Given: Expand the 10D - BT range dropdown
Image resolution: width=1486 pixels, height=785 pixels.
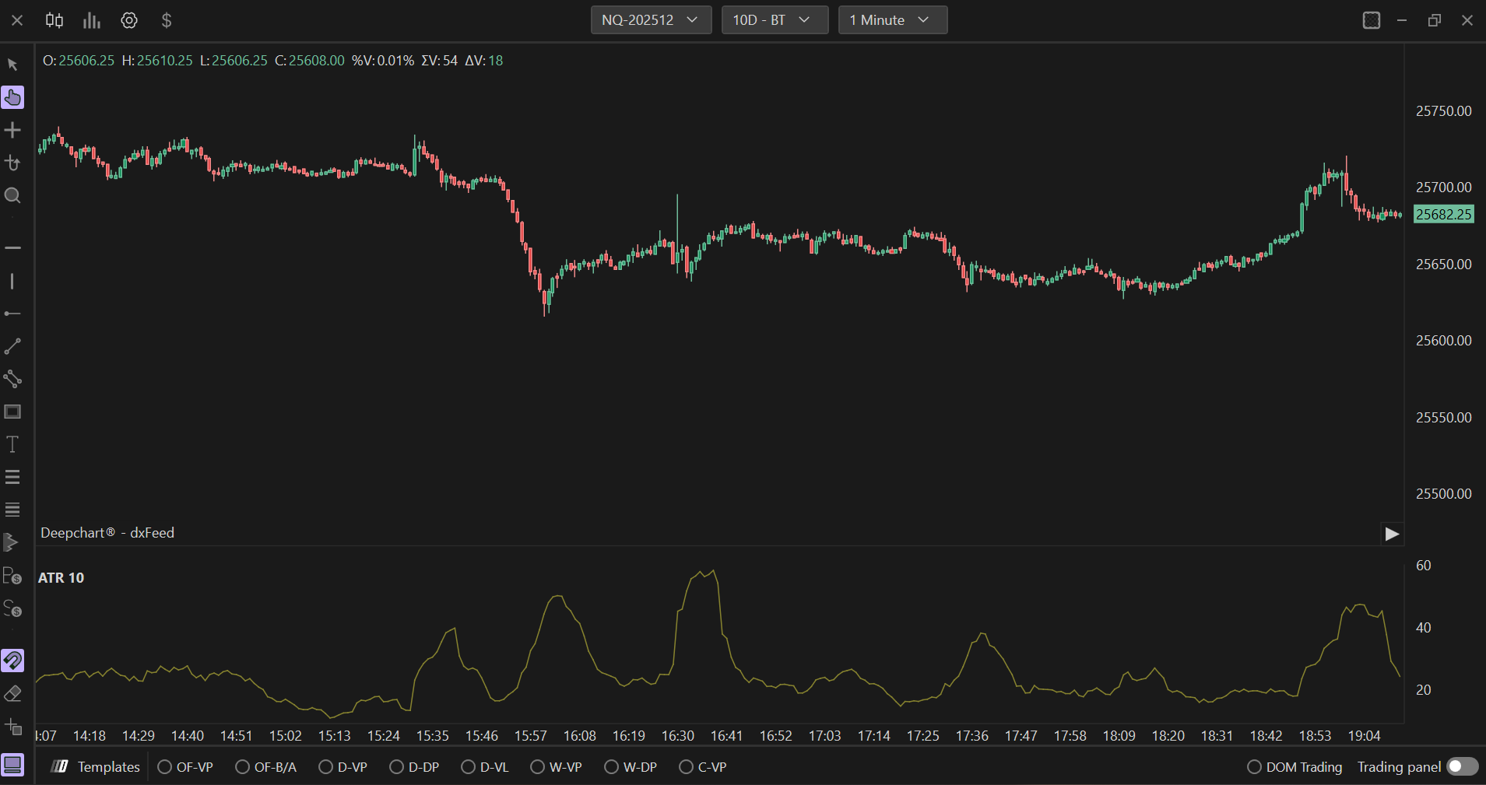Looking at the screenshot, I should click(774, 20).
